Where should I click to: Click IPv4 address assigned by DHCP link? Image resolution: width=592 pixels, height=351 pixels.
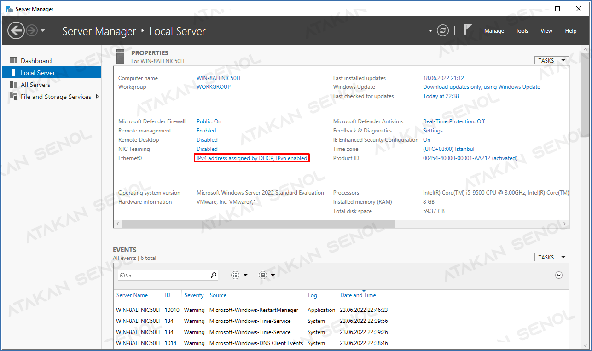[x=252, y=158]
